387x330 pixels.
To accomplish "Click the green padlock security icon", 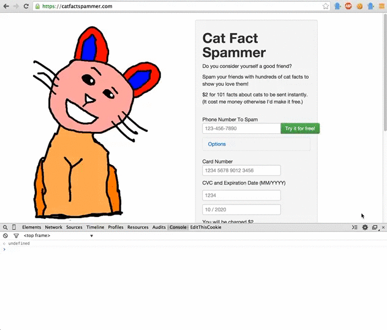I will (x=37, y=6).
